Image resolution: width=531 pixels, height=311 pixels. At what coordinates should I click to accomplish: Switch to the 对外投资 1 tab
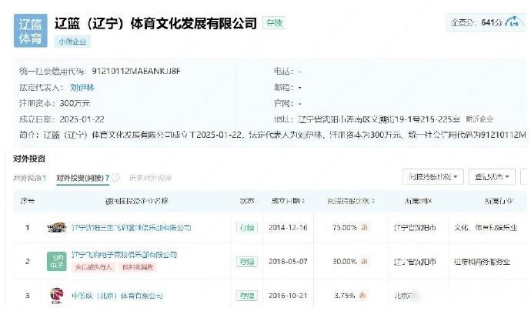(x=30, y=178)
